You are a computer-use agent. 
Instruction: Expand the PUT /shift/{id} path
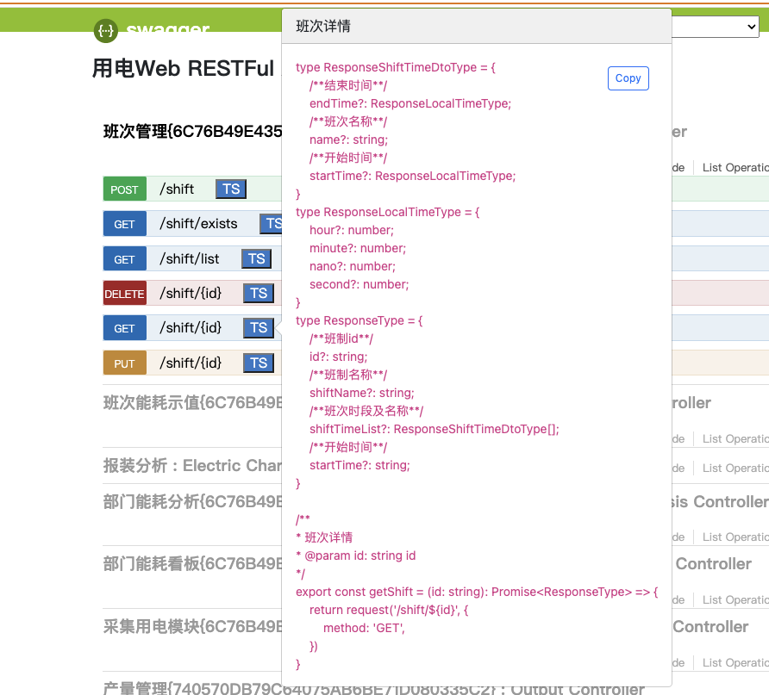pos(191,363)
